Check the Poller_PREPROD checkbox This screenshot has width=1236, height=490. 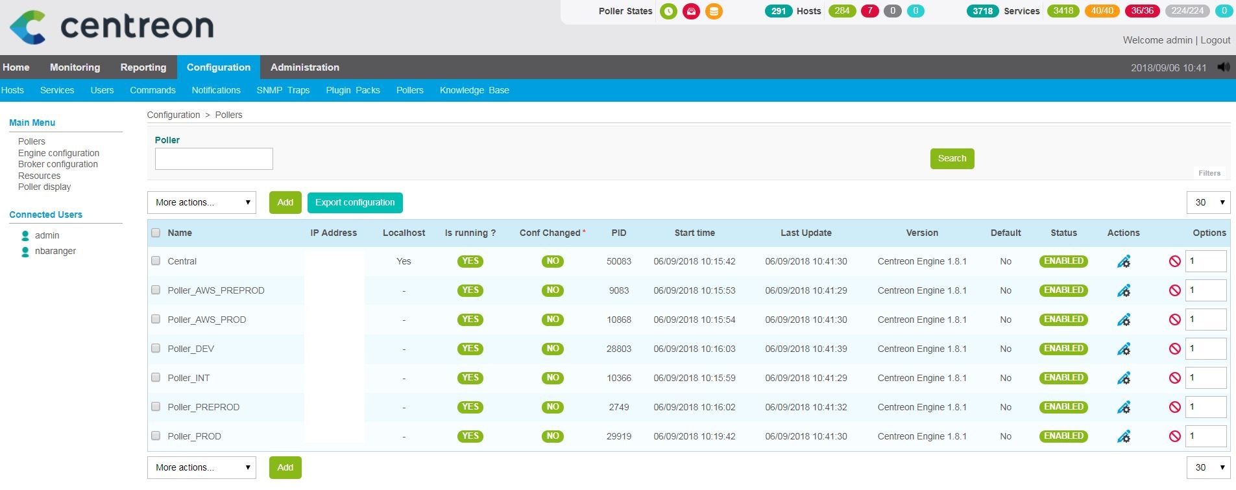point(156,406)
